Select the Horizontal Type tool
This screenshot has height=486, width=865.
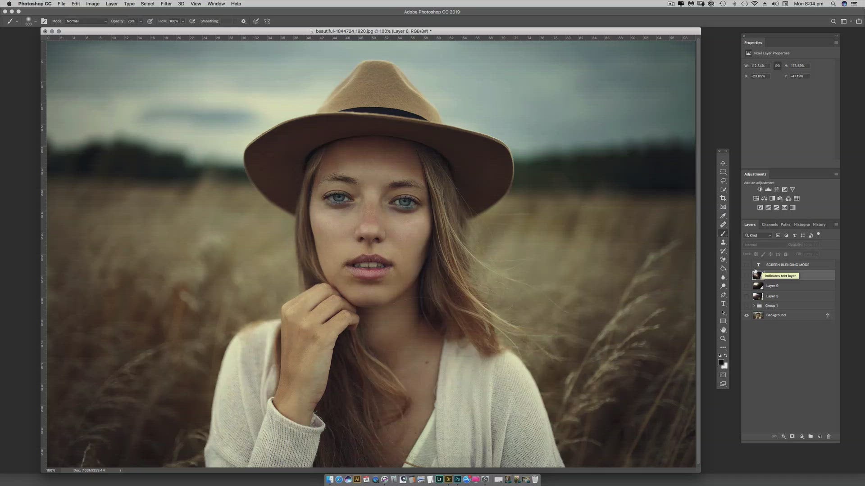click(x=723, y=304)
